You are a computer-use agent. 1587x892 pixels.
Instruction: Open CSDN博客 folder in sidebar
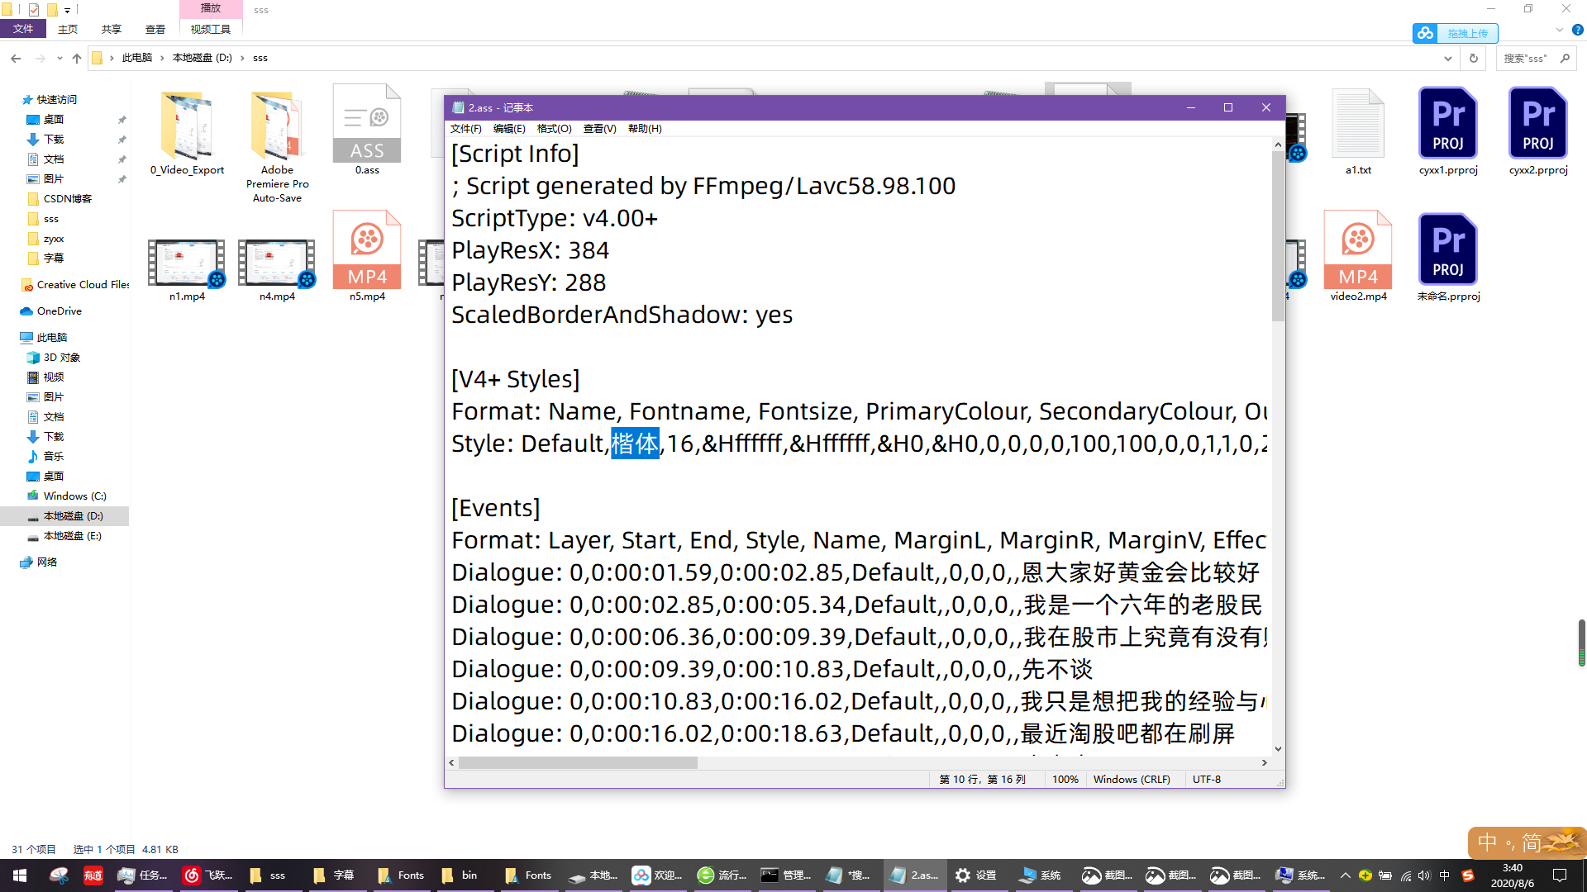(67, 199)
